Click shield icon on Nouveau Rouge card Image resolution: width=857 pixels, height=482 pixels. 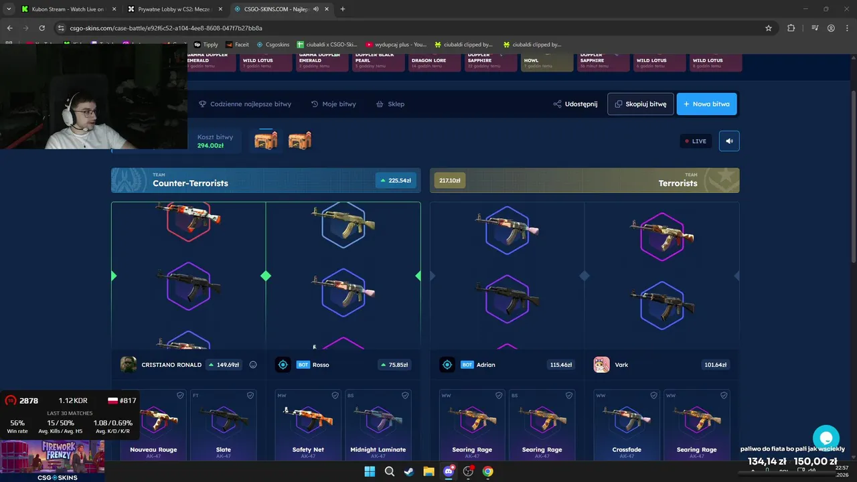pos(180,396)
